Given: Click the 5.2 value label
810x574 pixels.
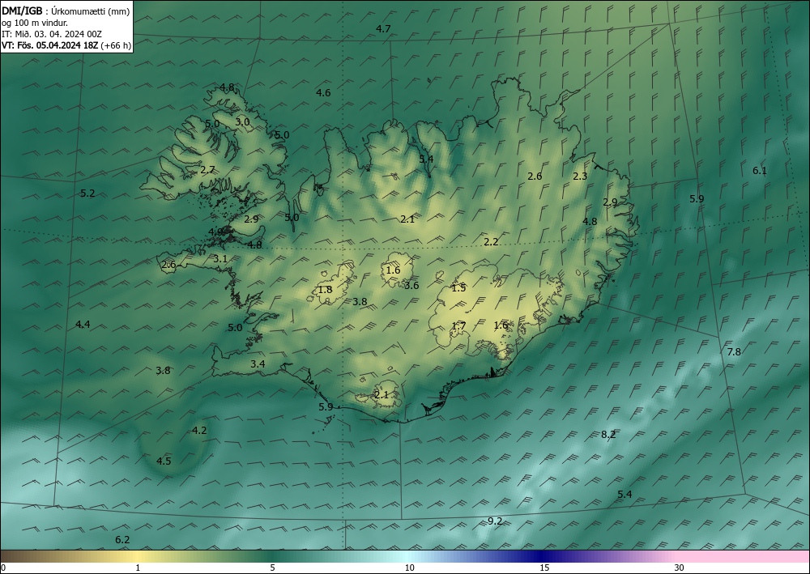Looking at the screenshot, I should [87, 193].
